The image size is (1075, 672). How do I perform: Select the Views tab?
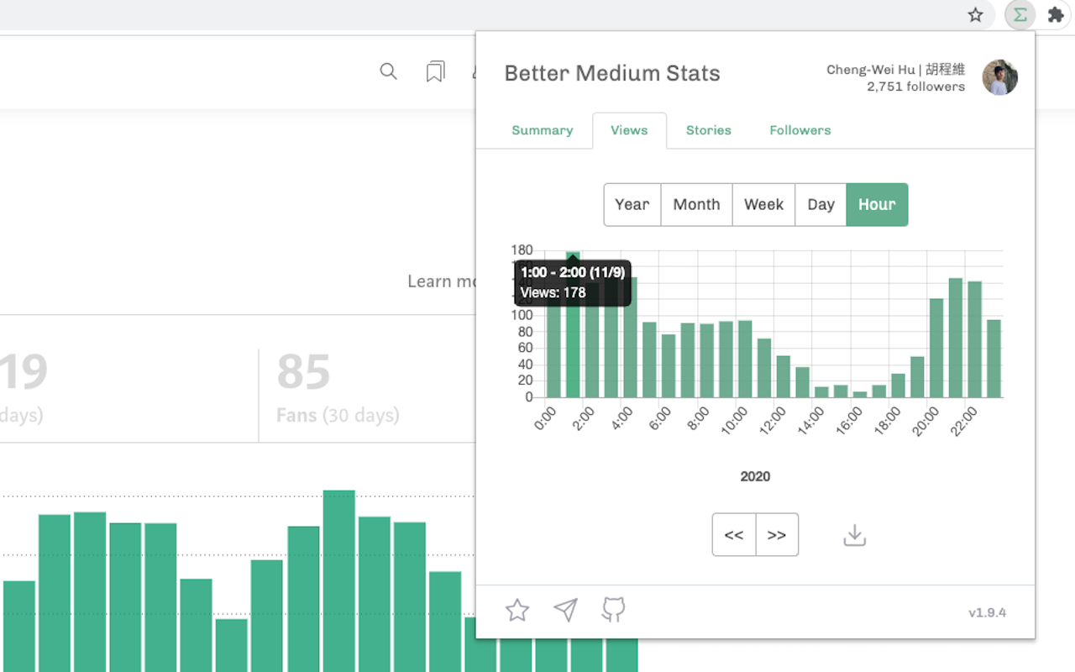click(x=629, y=130)
